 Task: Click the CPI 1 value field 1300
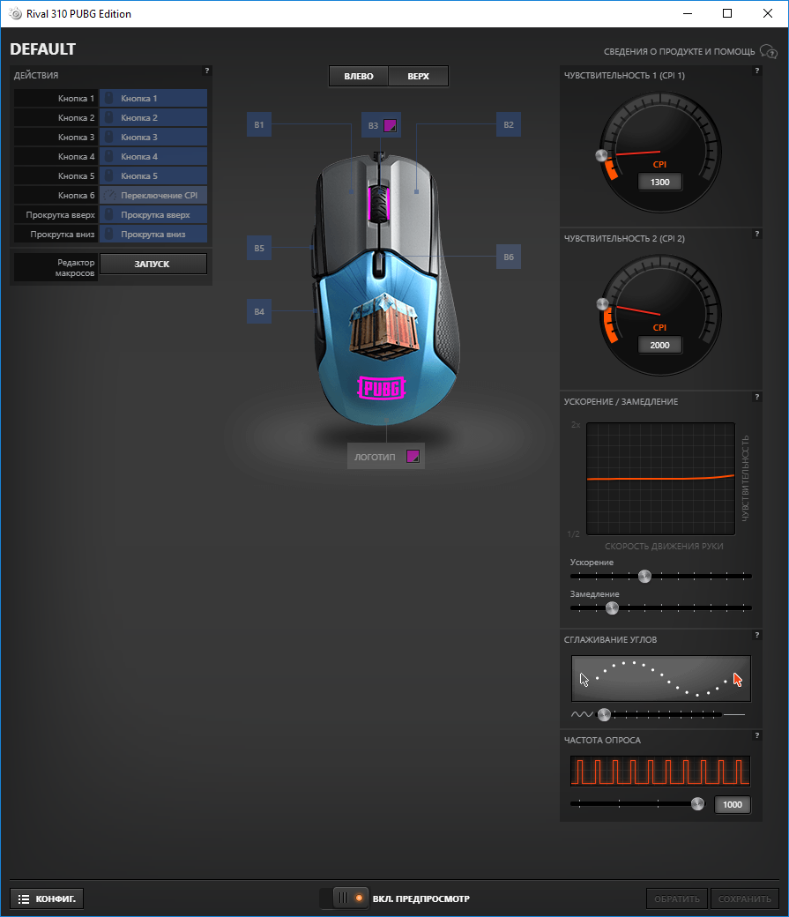click(659, 182)
